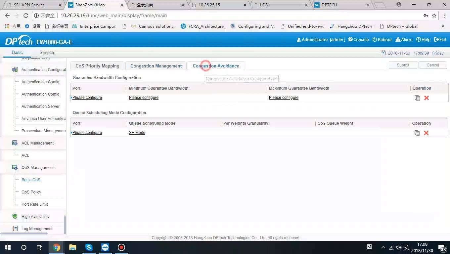Click the red record taskbar icon

(x=121, y=247)
